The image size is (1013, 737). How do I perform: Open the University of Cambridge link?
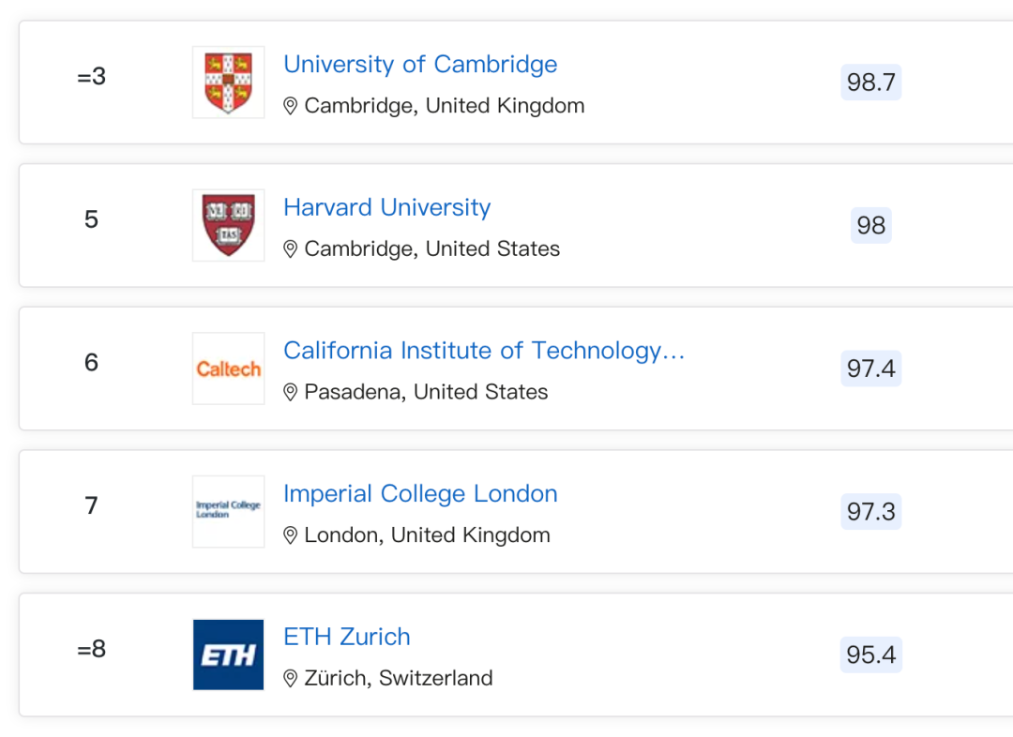tap(420, 64)
